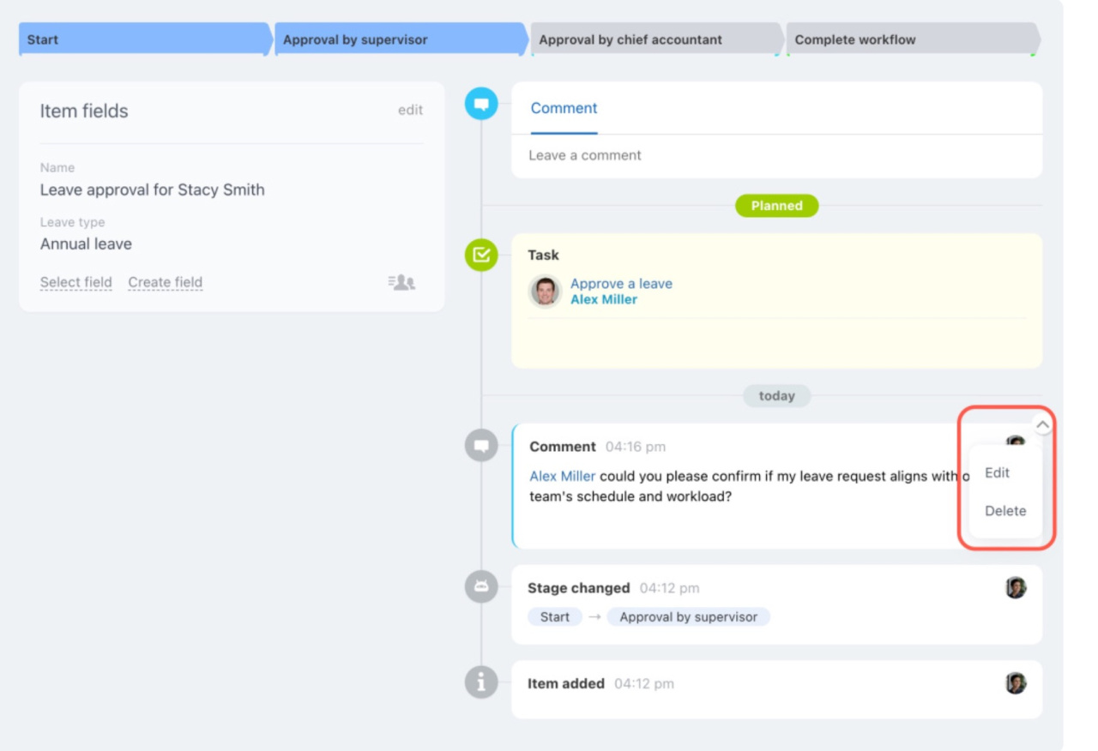The image size is (1098, 751).
Task: Open the Approve a leave task link
Action: [x=621, y=284]
